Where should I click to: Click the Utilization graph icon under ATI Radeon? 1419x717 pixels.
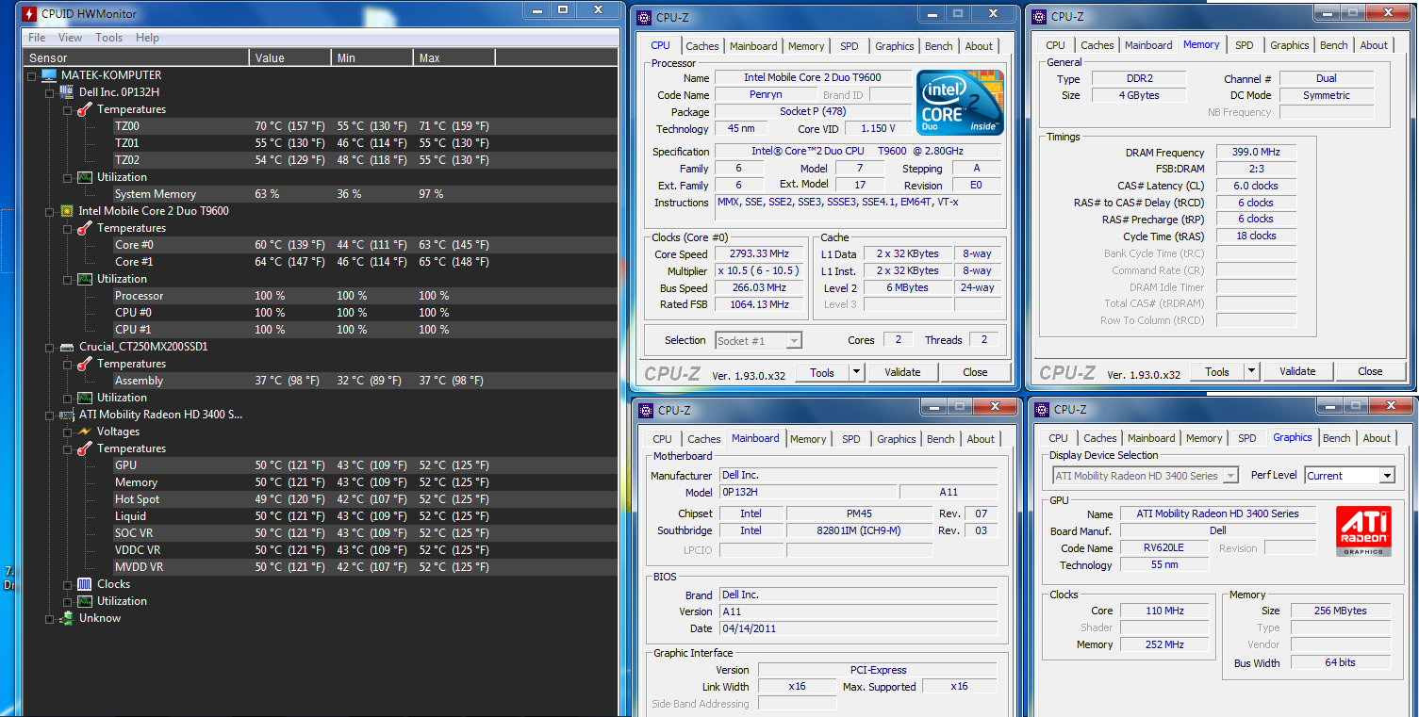coord(85,601)
